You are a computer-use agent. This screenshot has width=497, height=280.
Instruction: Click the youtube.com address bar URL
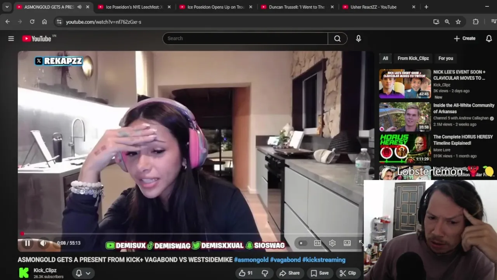point(104,22)
